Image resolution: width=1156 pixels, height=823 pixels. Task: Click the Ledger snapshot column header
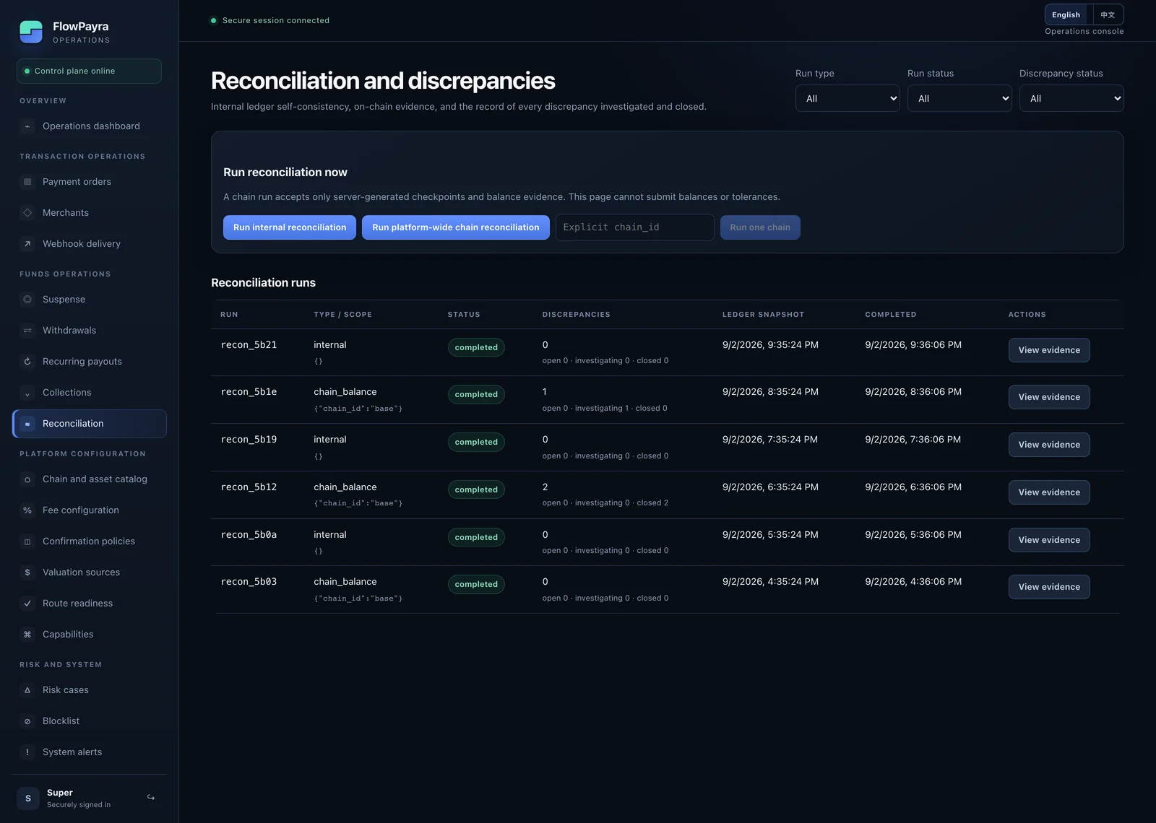pos(763,315)
